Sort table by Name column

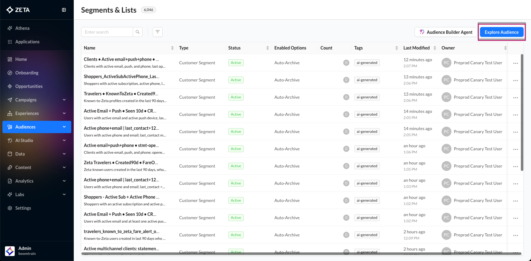(x=172, y=48)
